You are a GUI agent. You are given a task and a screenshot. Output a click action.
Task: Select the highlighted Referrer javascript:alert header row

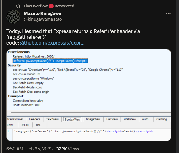click(x=50, y=61)
